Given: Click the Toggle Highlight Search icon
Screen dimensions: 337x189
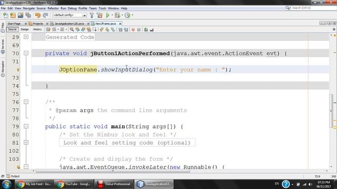Looking at the screenshot, I should click(x=89, y=29).
